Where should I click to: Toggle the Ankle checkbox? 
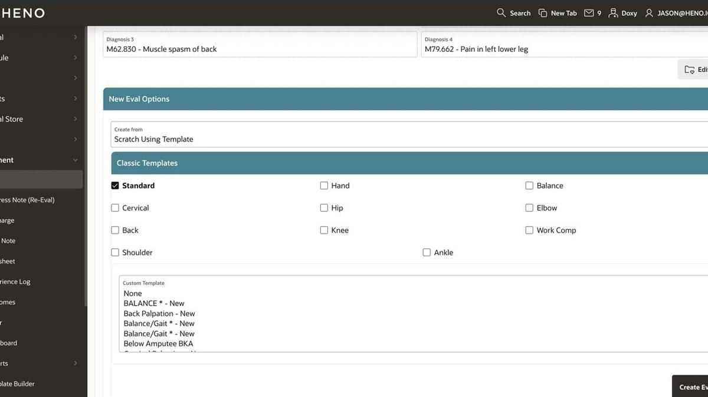point(427,252)
